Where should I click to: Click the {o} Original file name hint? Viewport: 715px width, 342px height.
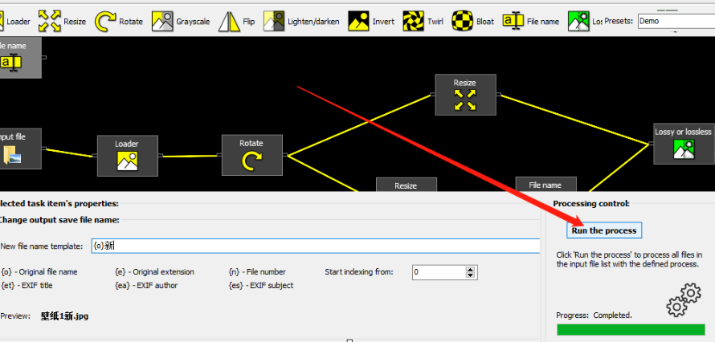(x=39, y=272)
